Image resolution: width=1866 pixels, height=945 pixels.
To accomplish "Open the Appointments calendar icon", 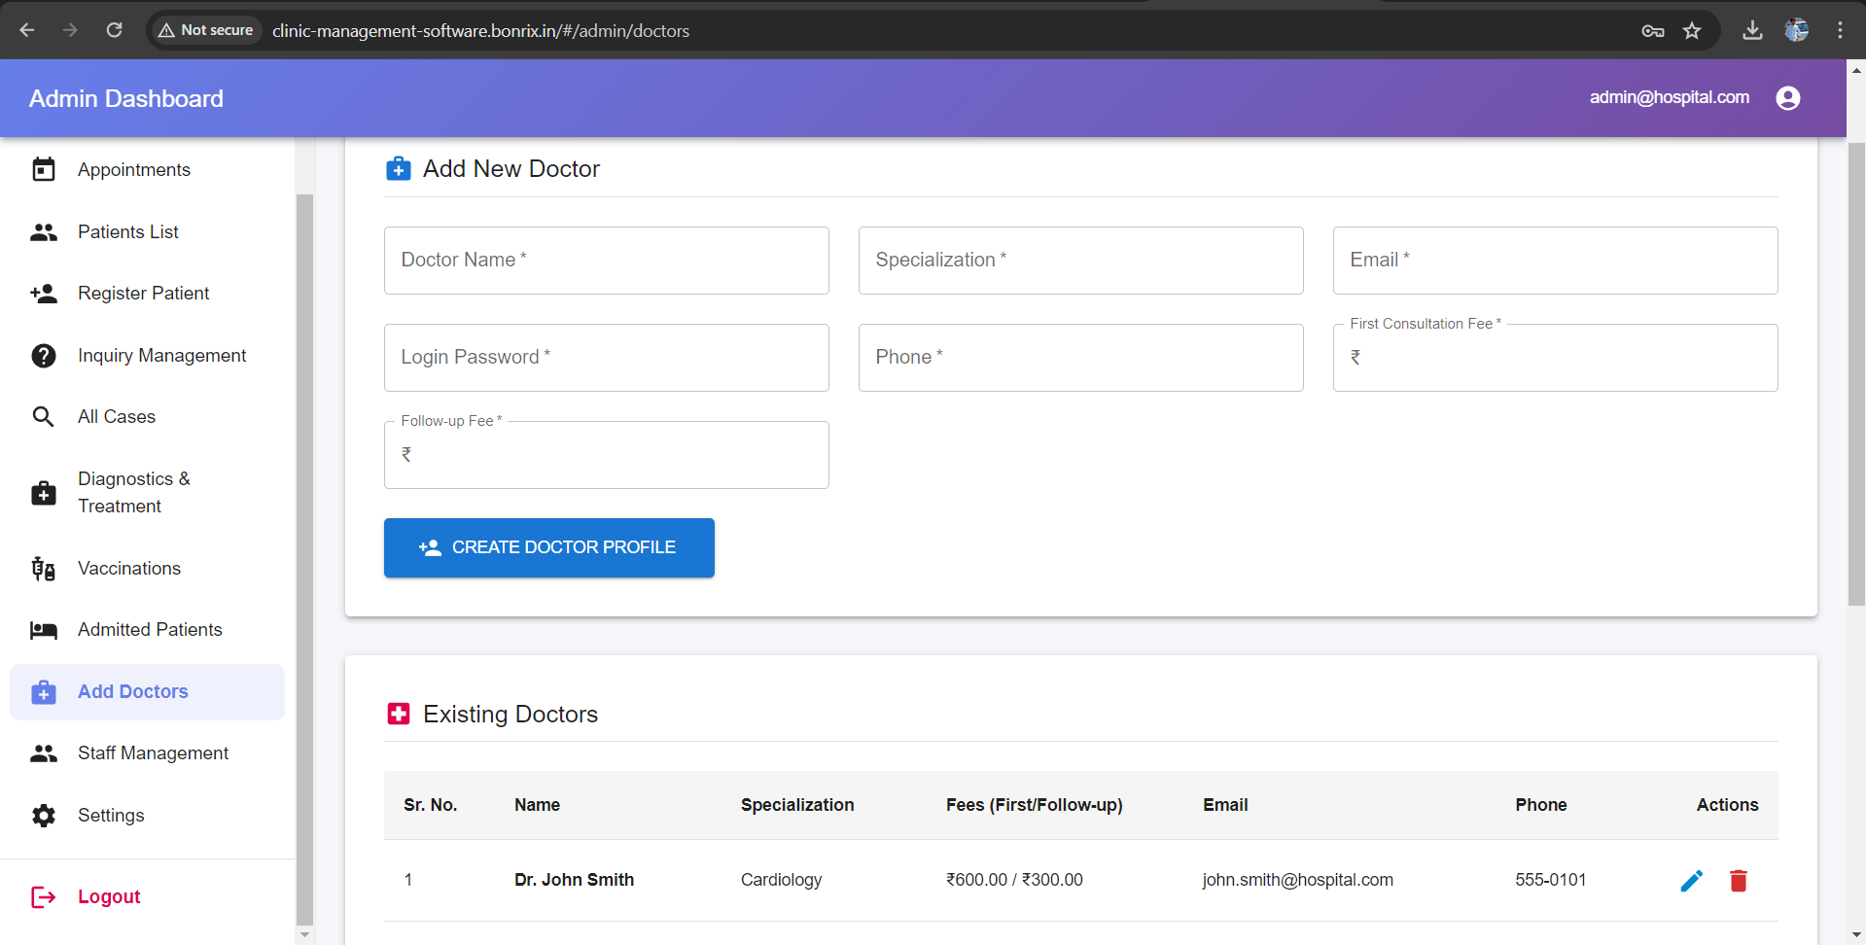I will (x=44, y=169).
